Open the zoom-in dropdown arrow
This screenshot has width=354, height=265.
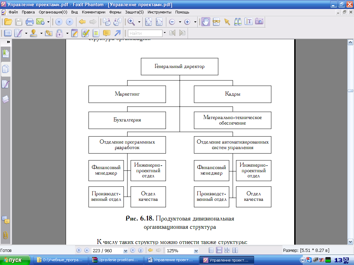[195, 22]
